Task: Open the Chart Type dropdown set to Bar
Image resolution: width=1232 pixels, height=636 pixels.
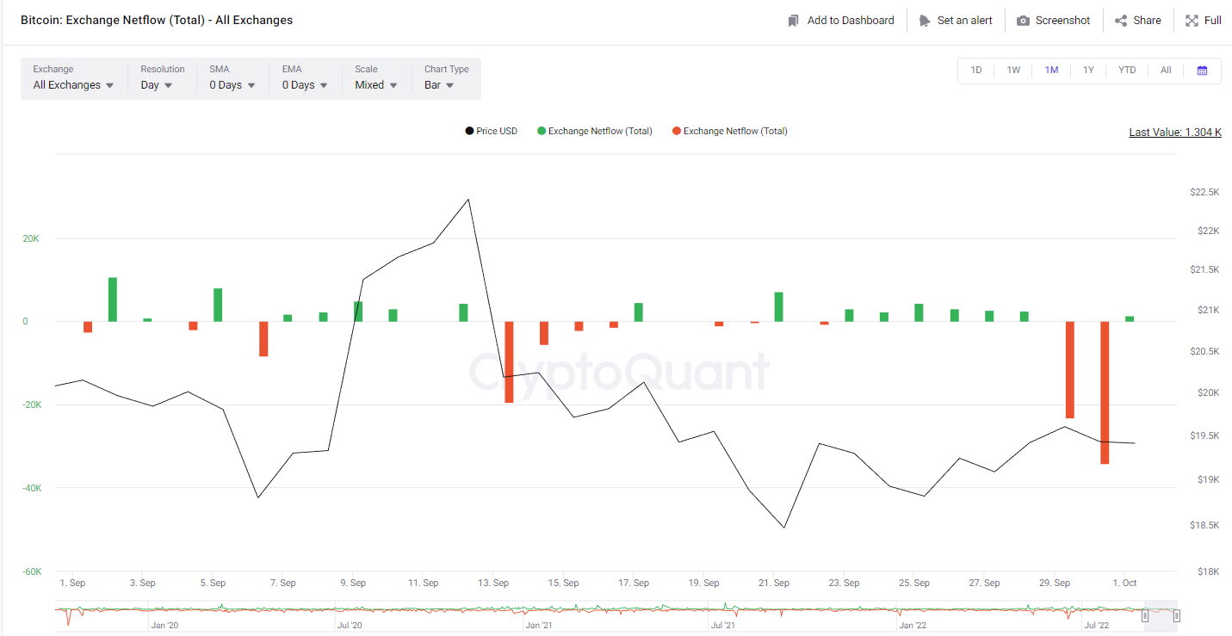Action: pos(439,85)
